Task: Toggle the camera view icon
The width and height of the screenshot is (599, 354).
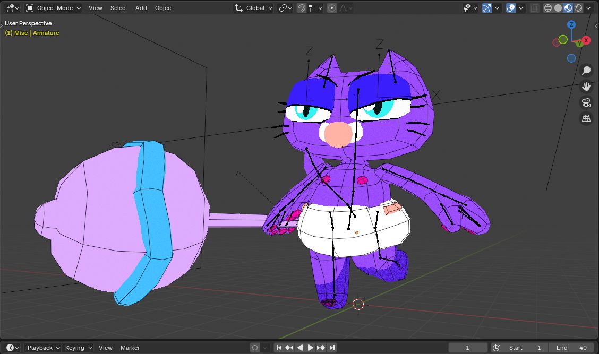Action: pyautogui.click(x=586, y=102)
